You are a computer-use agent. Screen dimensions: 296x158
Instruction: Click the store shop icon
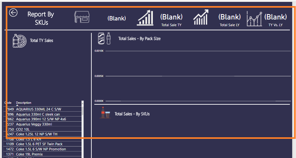pos(82,17)
